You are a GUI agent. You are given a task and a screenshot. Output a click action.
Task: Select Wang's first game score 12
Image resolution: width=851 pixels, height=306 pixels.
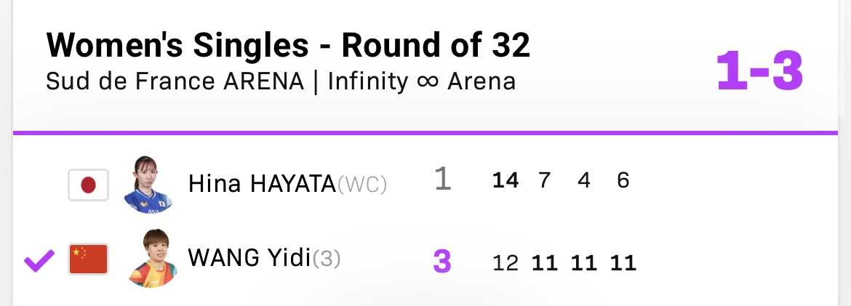pos(506,264)
